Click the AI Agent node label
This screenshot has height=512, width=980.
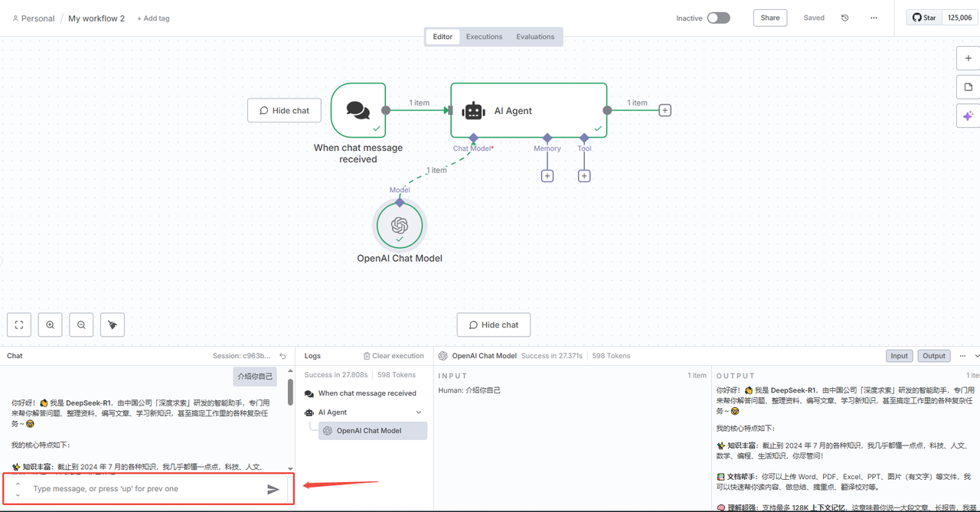(513, 111)
